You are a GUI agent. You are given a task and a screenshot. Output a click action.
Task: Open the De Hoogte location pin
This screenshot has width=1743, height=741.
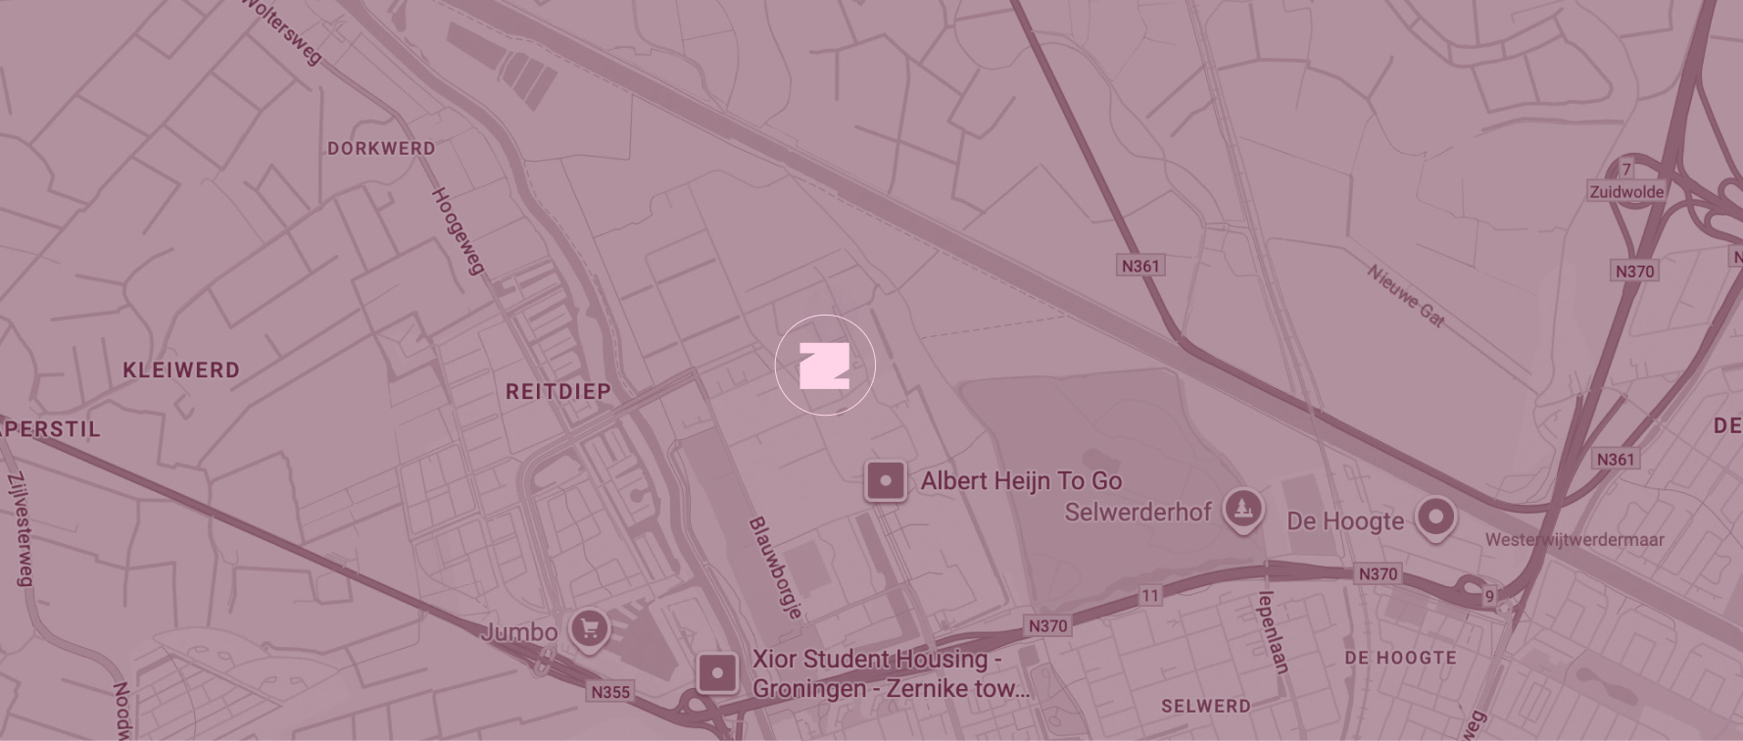(x=1435, y=519)
